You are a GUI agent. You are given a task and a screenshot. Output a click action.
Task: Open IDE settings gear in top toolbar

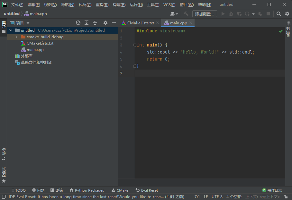click(x=287, y=14)
